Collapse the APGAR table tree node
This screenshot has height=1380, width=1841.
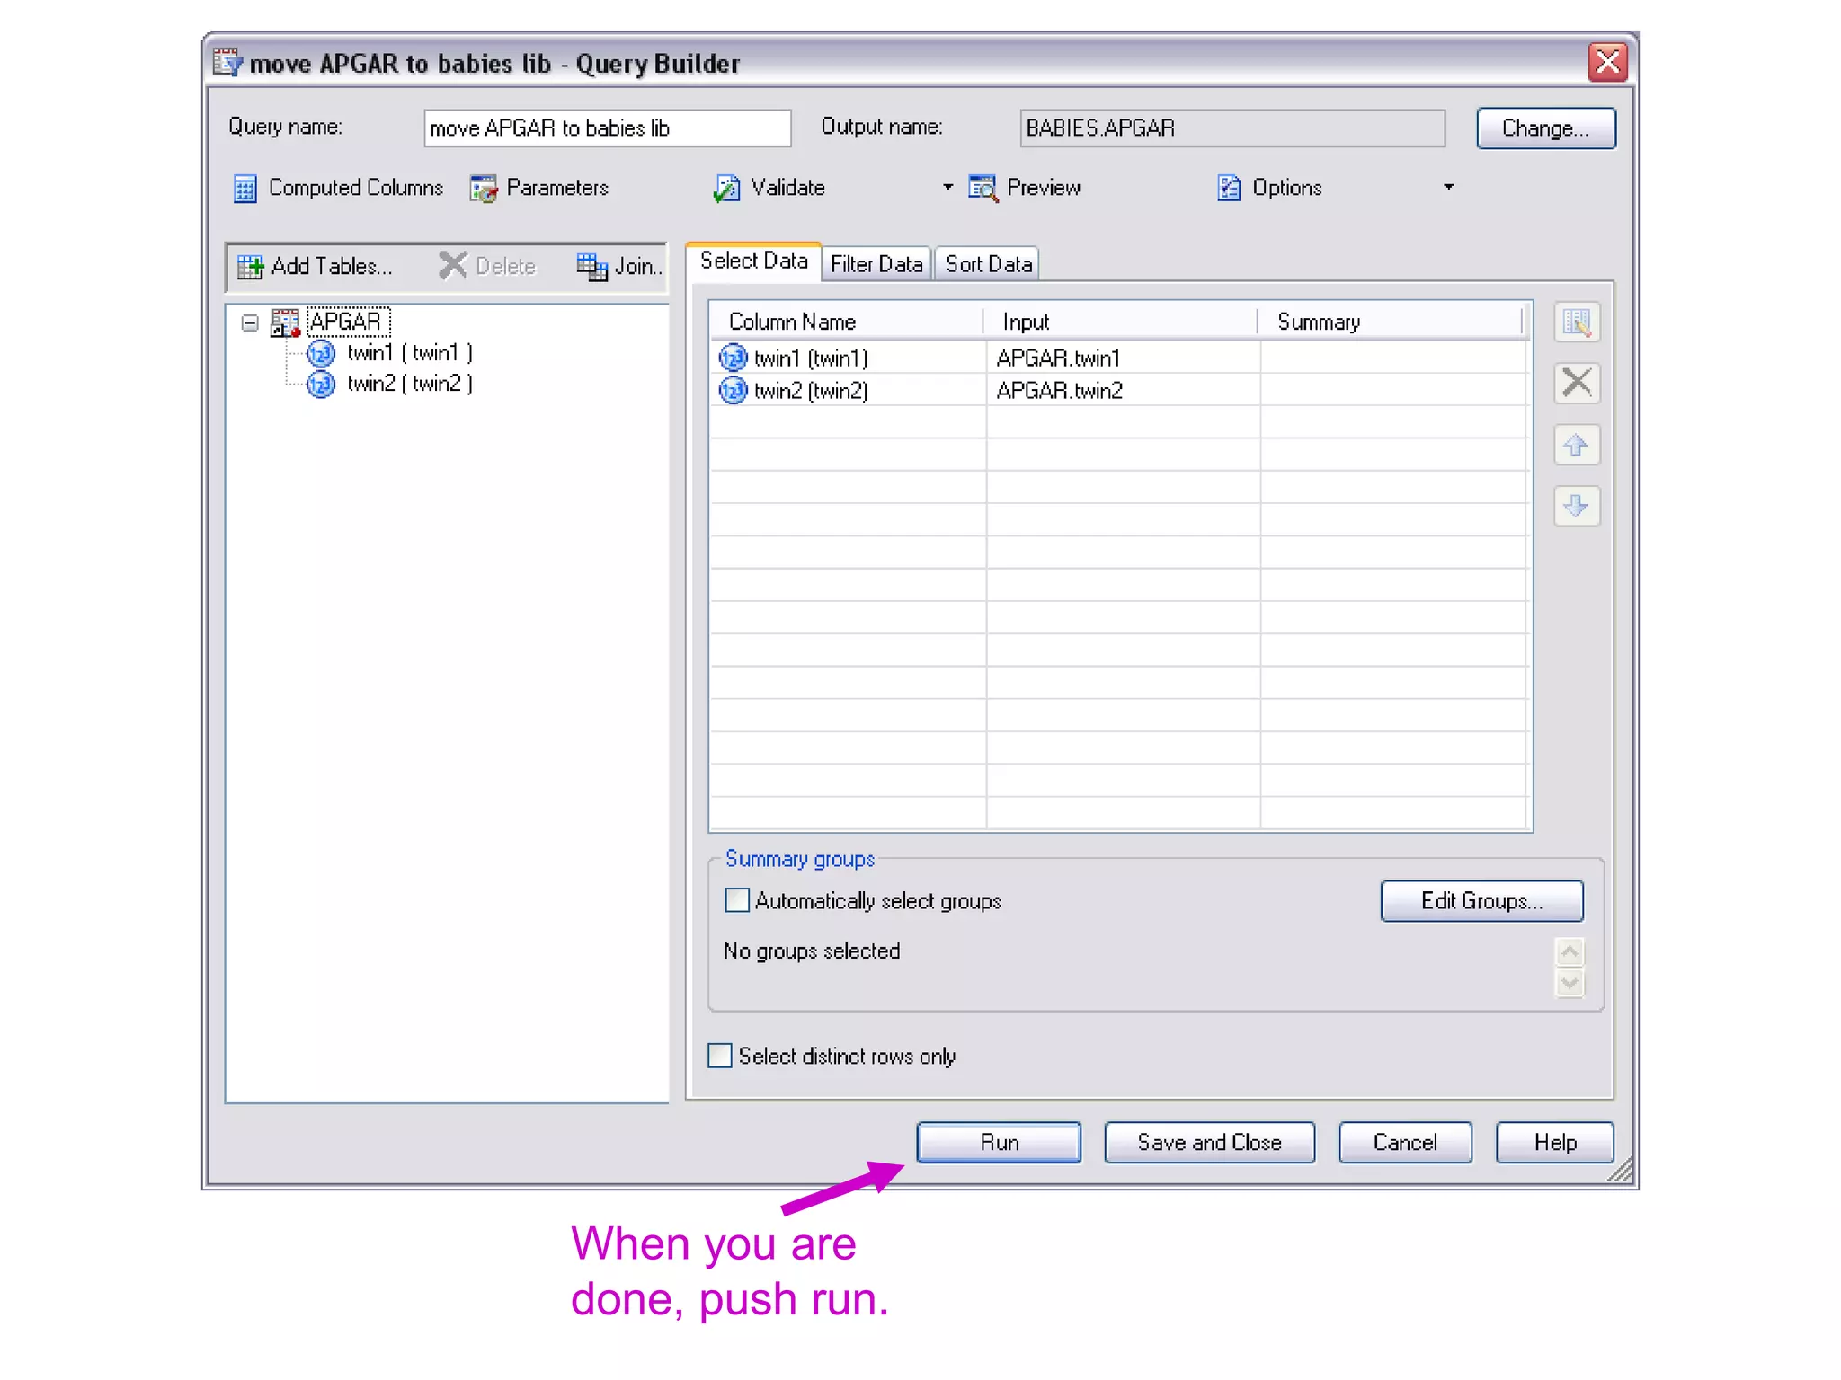pos(250,322)
